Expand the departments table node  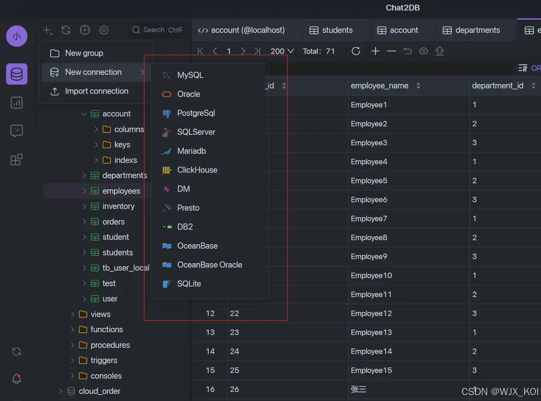(84, 175)
